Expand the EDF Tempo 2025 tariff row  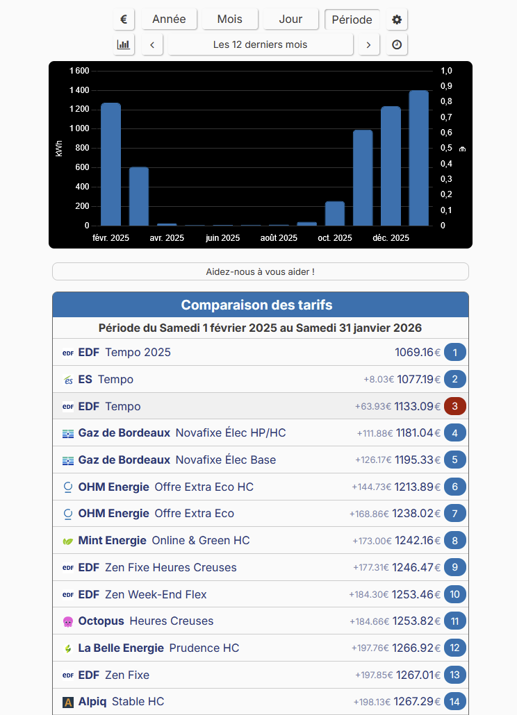[260, 353]
